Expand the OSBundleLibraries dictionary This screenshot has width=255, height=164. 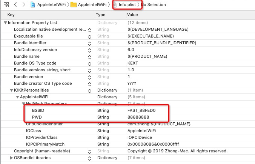point(11,158)
